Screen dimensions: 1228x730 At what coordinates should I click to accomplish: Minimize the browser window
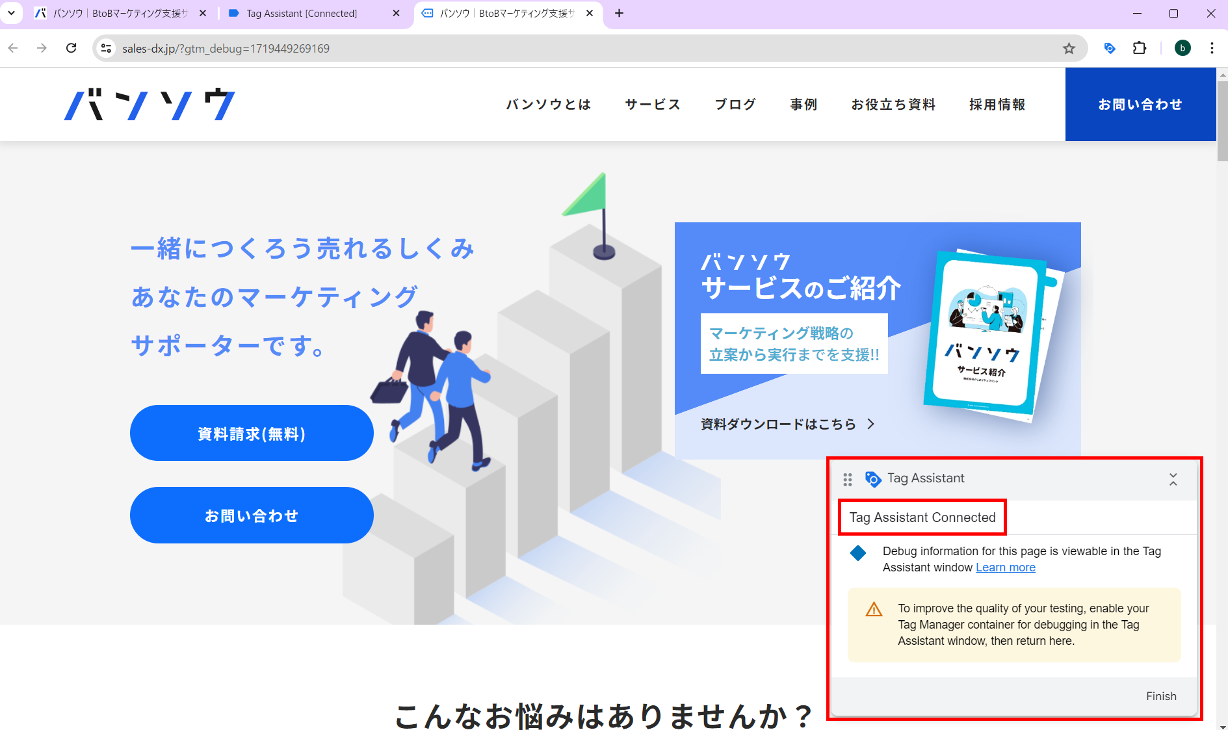[x=1137, y=13]
